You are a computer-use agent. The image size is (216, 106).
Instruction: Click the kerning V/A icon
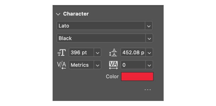click(62, 65)
